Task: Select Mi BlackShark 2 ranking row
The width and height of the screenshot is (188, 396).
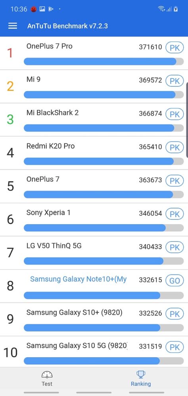Action: tap(94, 120)
